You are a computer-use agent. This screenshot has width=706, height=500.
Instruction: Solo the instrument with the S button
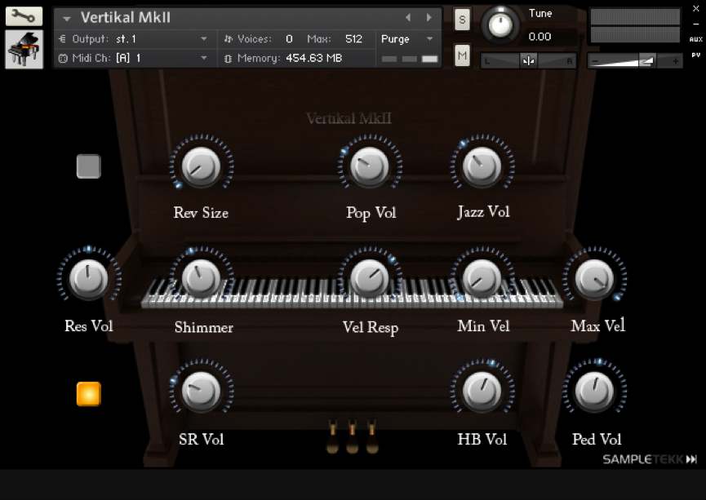[x=462, y=20]
